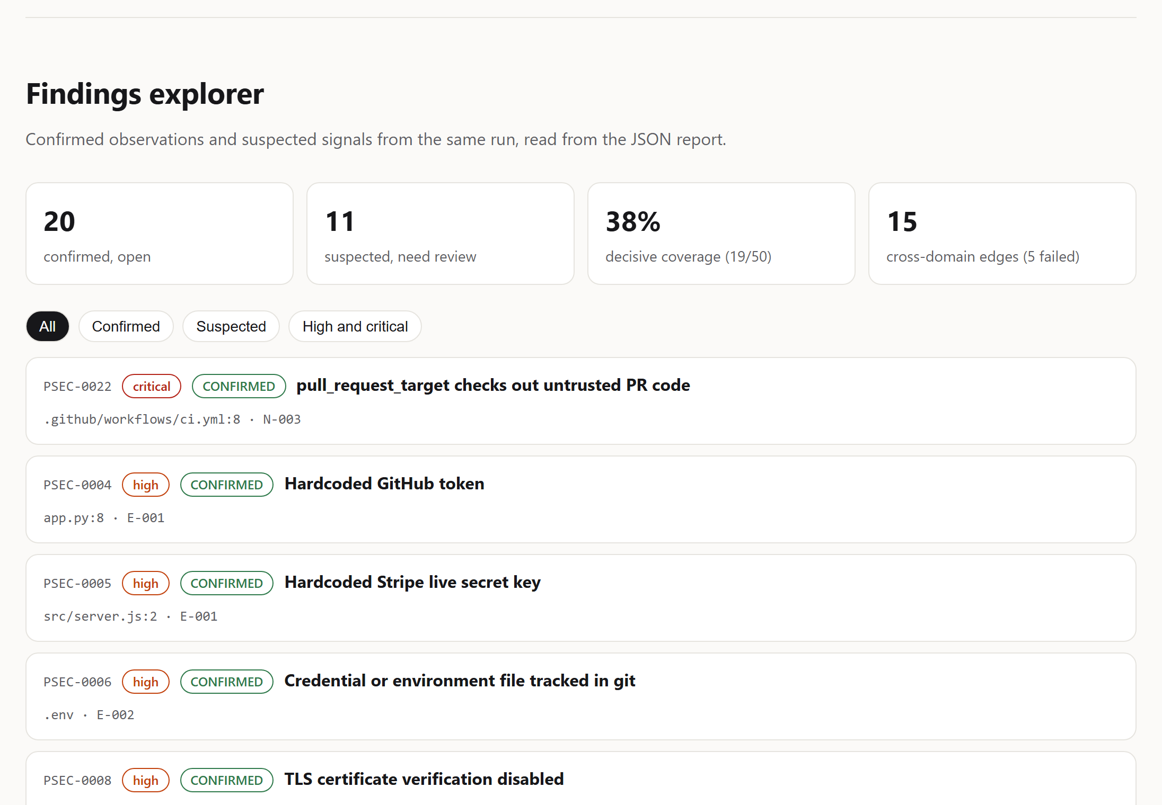Click the ID text 'PSEC-0004'

[x=77, y=485]
